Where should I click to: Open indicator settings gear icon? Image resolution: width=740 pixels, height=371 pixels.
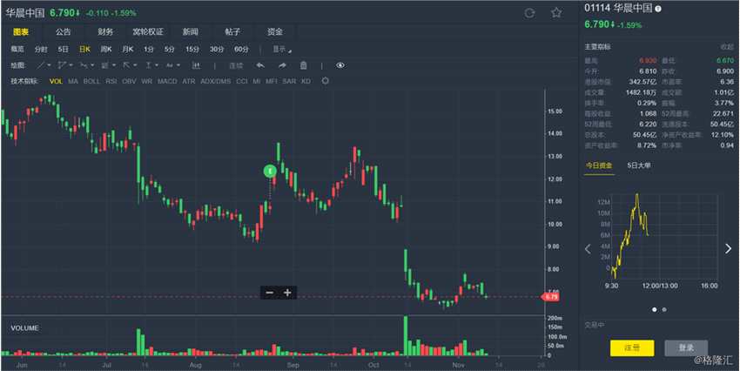point(326,81)
